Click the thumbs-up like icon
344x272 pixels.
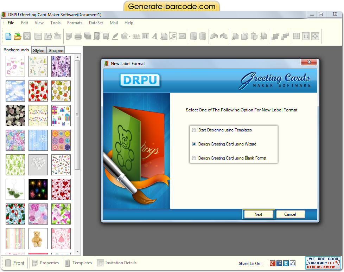click(x=293, y=263)
